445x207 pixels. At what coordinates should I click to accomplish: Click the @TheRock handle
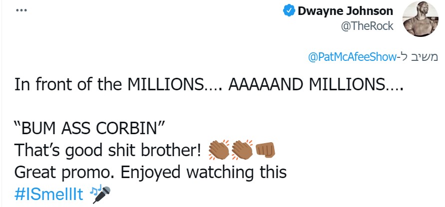[x=367, y=26]
